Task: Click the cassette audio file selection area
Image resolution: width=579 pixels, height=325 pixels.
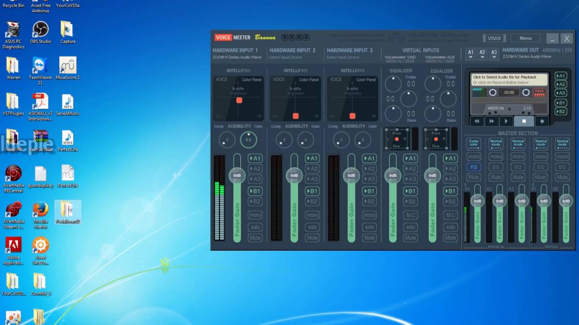Action: [x=509, y=80]
